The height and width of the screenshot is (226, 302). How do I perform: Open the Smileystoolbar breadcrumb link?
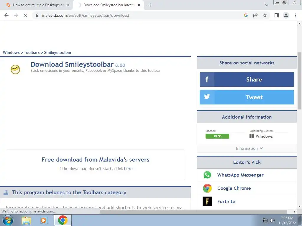(x=58, y=52)
